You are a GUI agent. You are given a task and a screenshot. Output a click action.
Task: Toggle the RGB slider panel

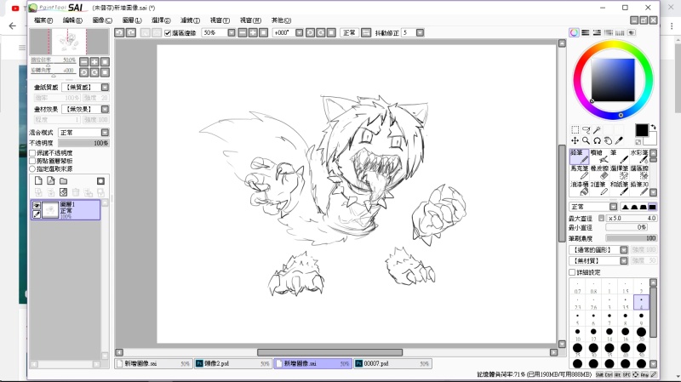586,32
